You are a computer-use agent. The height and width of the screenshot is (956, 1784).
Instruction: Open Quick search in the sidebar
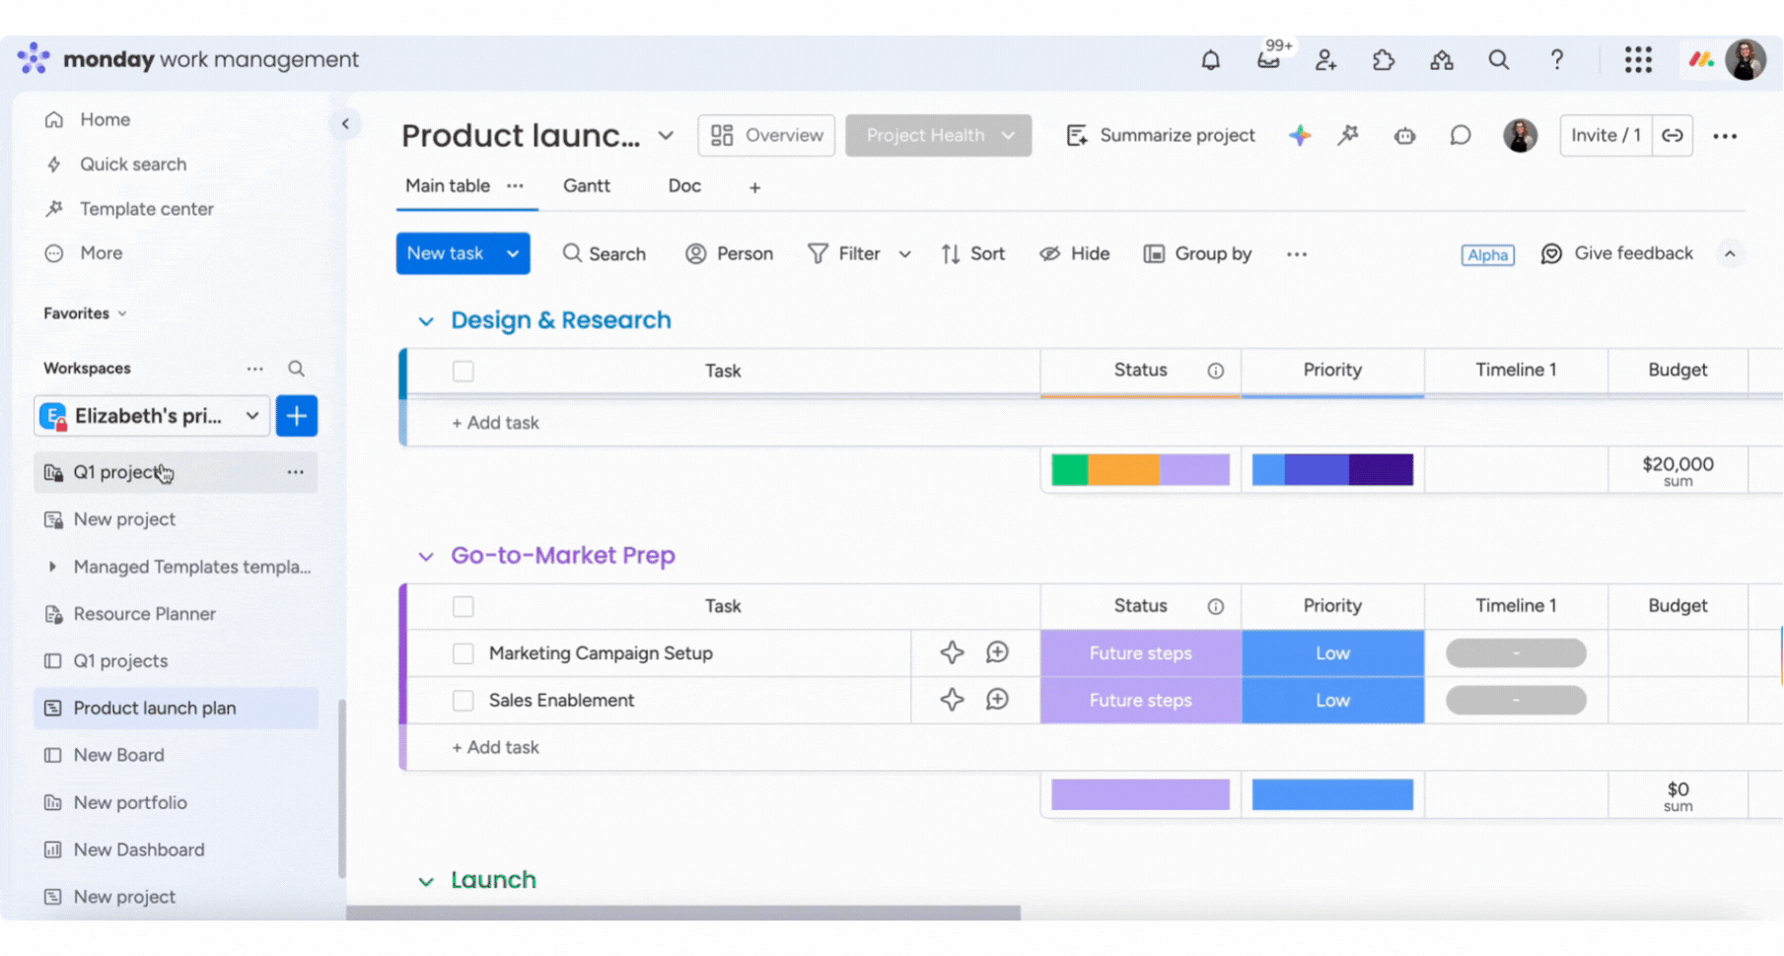133,164
